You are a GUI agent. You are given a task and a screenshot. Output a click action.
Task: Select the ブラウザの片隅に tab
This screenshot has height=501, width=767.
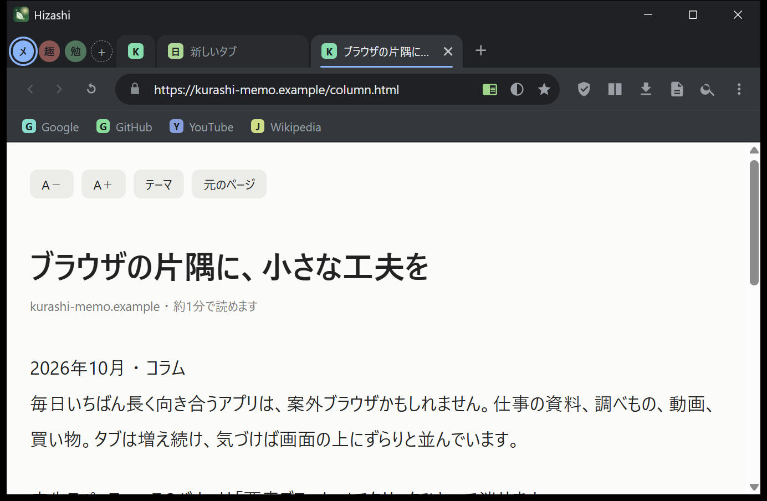[x=386, y=52]
